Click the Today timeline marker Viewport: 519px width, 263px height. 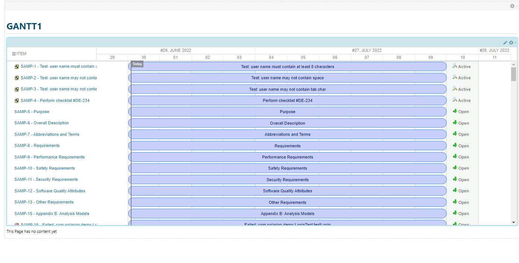[137, 64]
